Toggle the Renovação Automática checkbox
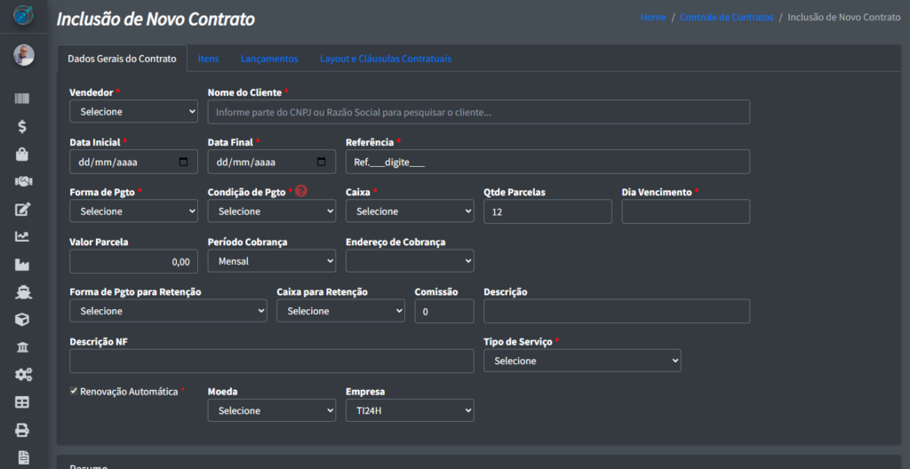The height and width of the screenshot is (469, 910). (74, 391)
